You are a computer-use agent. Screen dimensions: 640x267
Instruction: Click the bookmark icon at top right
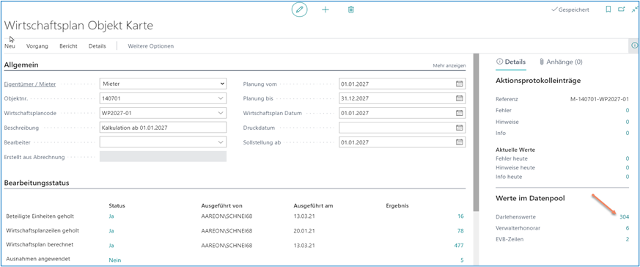point(608,10)
